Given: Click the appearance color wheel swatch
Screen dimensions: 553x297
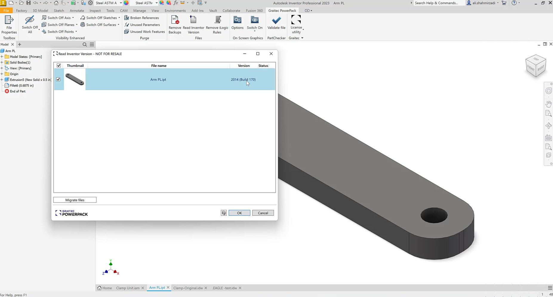Looking at the screenshot, I should pyautogui.click(x=126, y=3).
